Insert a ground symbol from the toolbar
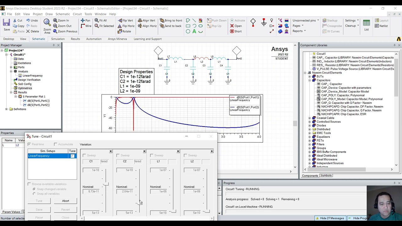The image size is (402, 226). pyautogui.click(x=264, y=22)
